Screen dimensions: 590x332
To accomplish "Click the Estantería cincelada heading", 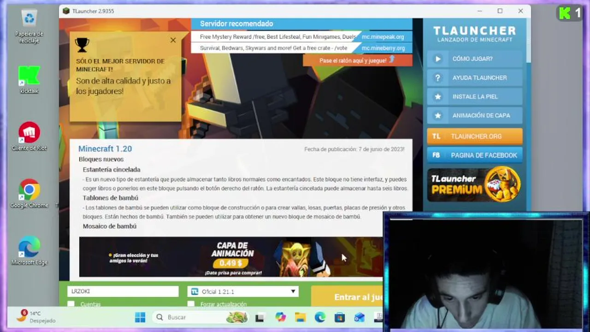I will tap(112, 170).
